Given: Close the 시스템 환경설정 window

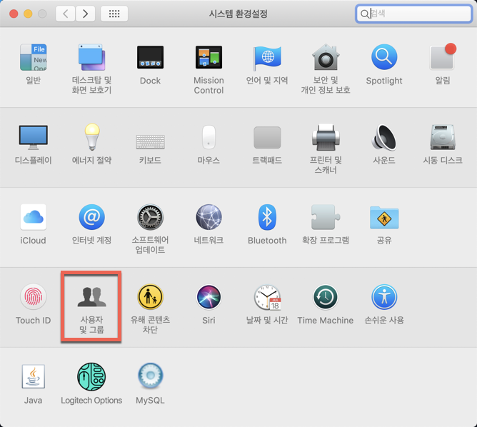Looking at the screenshot, I should coord(14,14).
